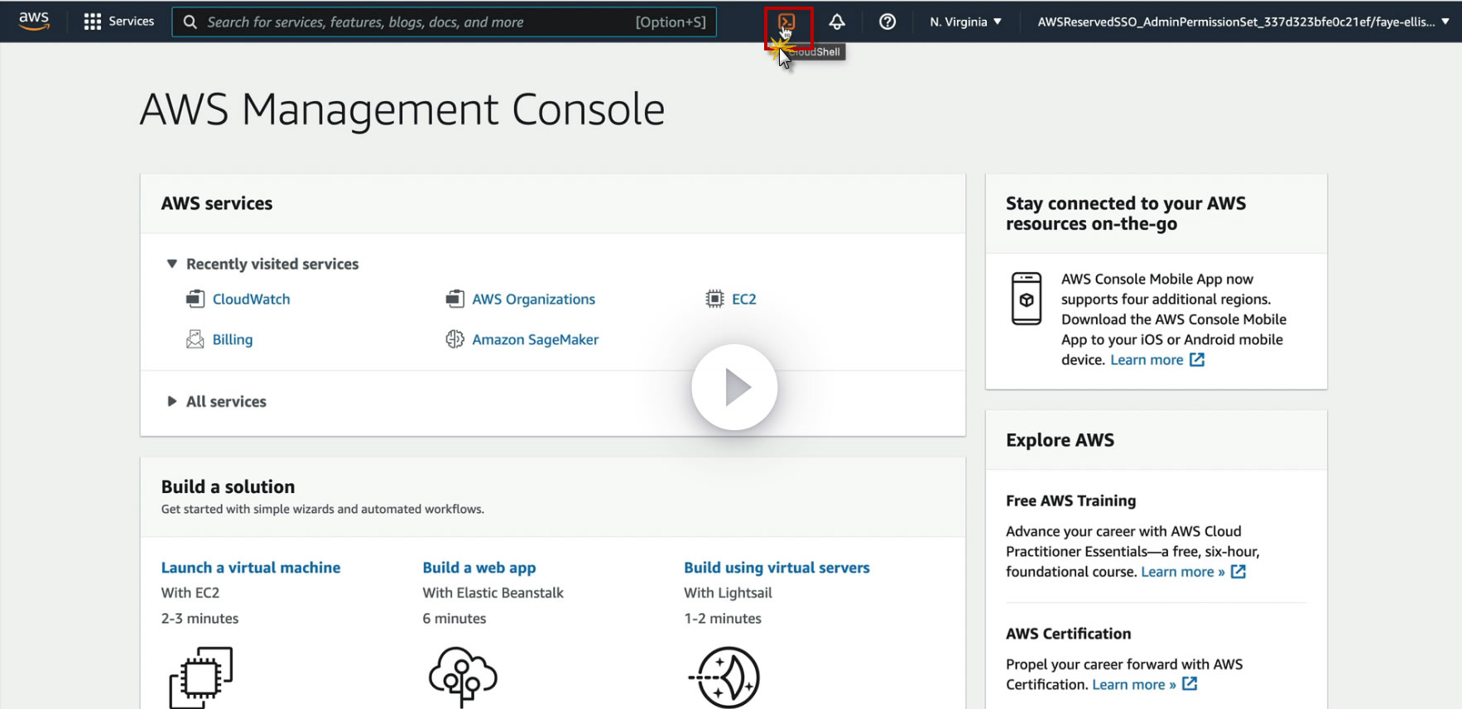Open the Billing service link
Screen dimensions: 1462x709
point(232,340)
